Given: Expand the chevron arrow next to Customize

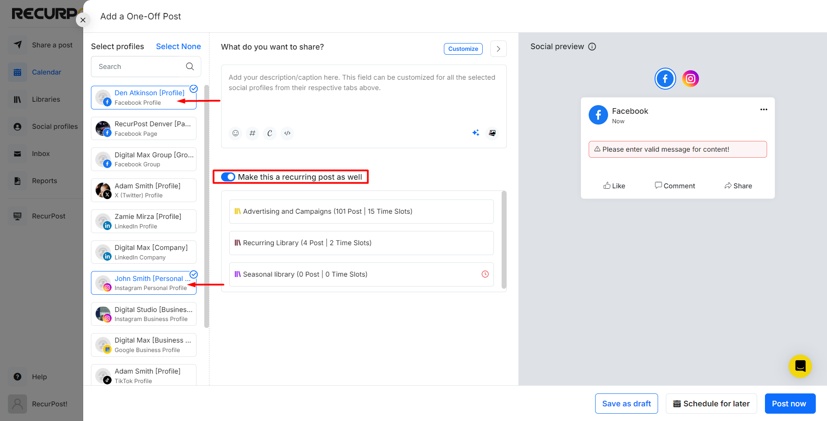Looking at the screenshot, I should point(498,49).
